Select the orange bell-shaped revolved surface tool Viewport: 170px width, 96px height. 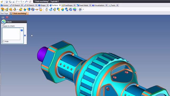click(x=15, y=9)
